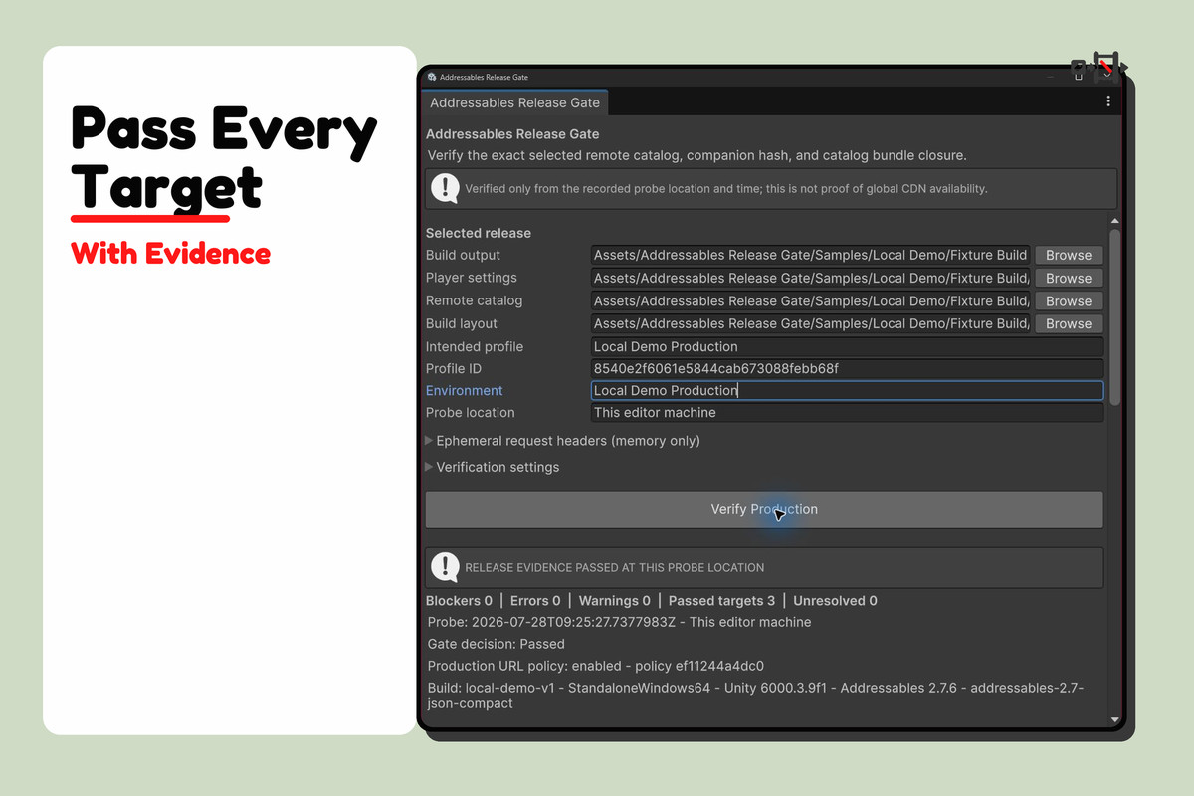Click the Gate decision: Passed line
Screen dimensions: 1194x796
(497, 644)
